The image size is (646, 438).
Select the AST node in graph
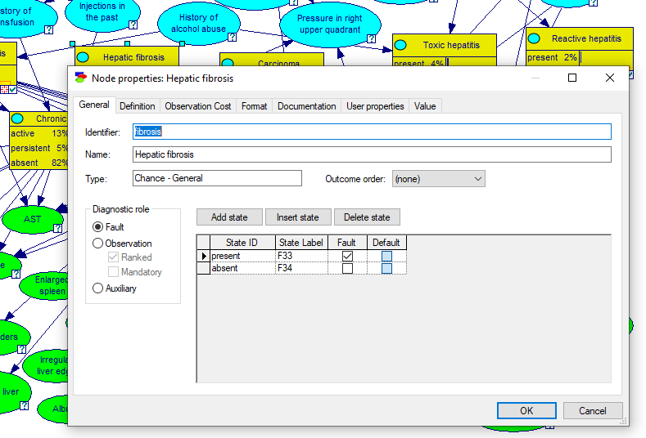32,219
